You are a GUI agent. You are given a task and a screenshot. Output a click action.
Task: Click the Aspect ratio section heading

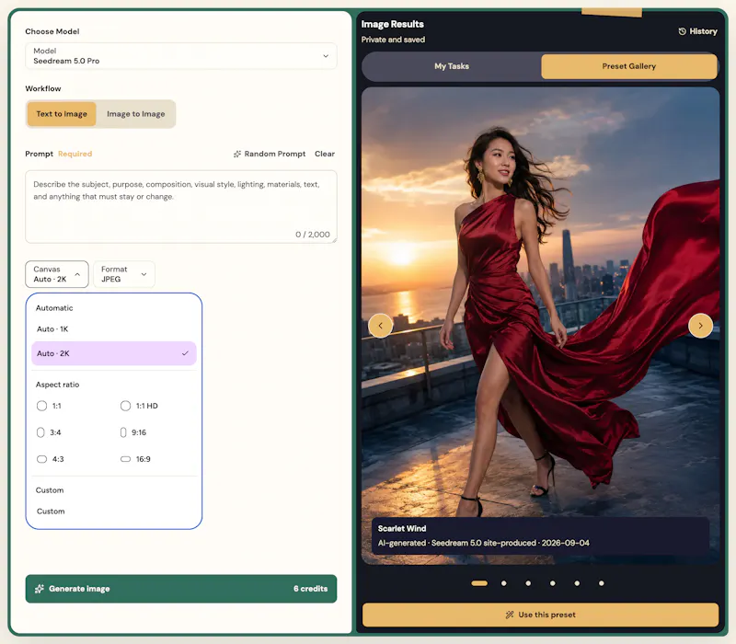pos(57,385)
